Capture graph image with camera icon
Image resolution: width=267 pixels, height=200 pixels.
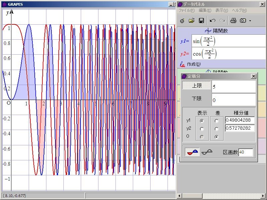243,21
